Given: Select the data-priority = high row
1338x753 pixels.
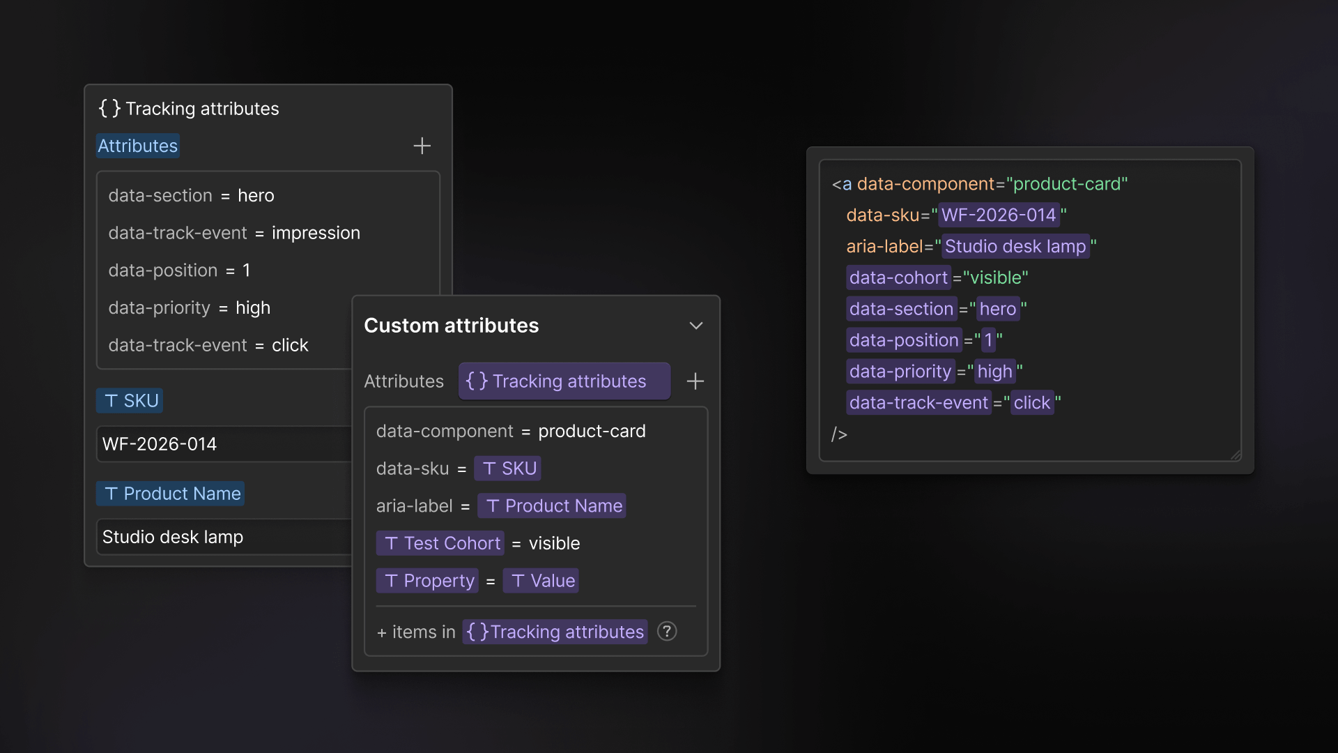Looking at the screenshot, I should (x=189, y=308).
